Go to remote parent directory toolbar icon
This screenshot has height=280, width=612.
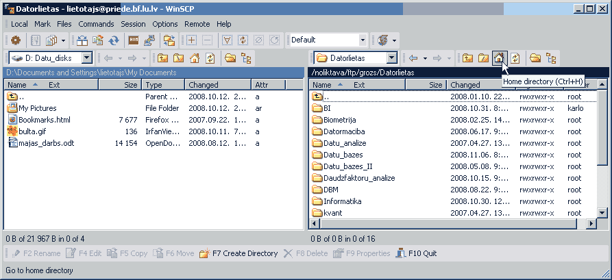click(467, 58)
